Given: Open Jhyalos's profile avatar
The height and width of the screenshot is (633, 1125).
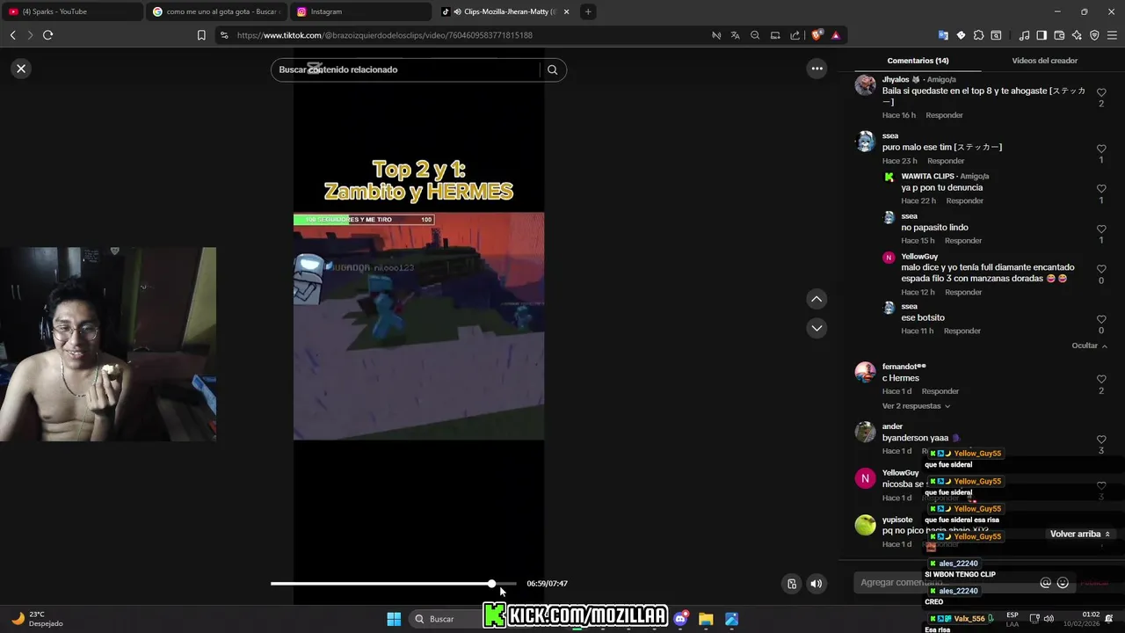Looking at the screenshot, I should click(x=866, y=85).
